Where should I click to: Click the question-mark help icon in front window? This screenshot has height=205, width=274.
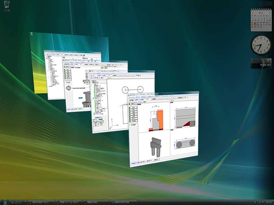coord(185,98)
